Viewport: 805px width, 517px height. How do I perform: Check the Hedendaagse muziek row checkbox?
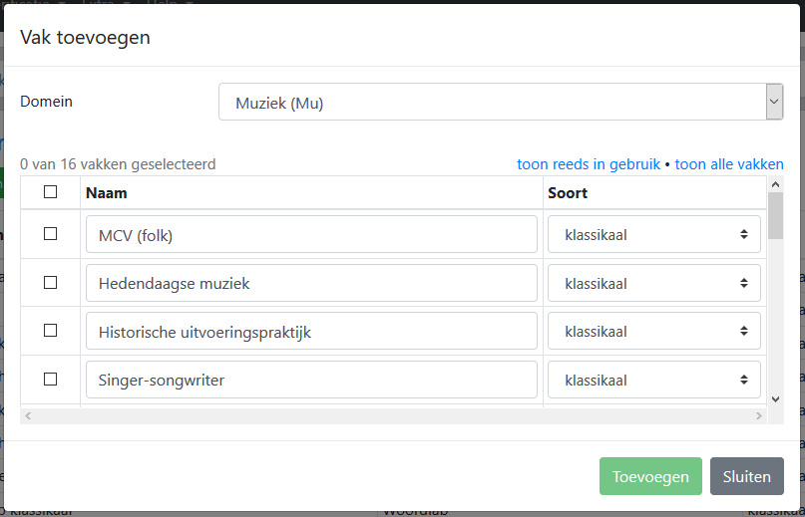click(50, 283)
